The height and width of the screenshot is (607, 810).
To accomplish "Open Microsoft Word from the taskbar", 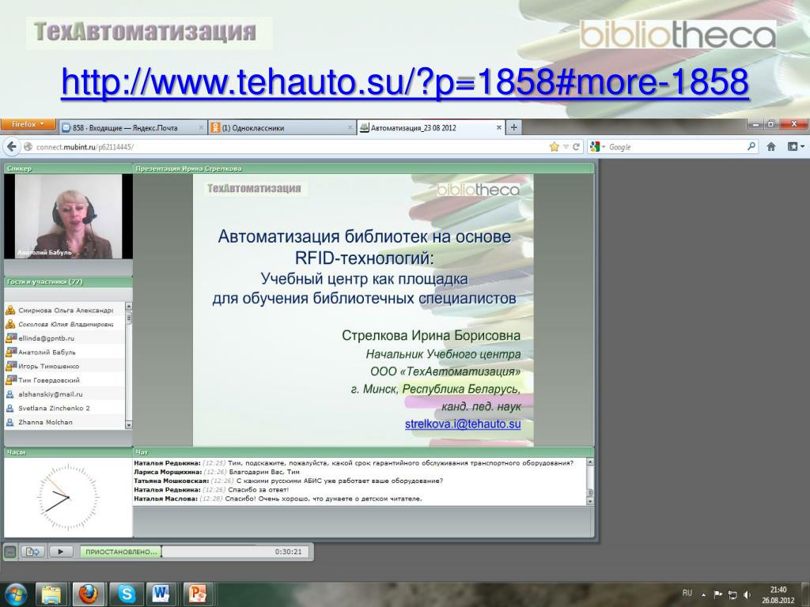I will (161, 594).
